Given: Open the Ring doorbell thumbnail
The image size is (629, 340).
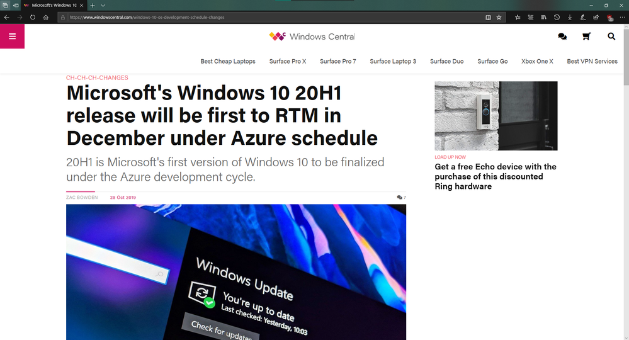Looking at the screenshot, I should 496,116.
